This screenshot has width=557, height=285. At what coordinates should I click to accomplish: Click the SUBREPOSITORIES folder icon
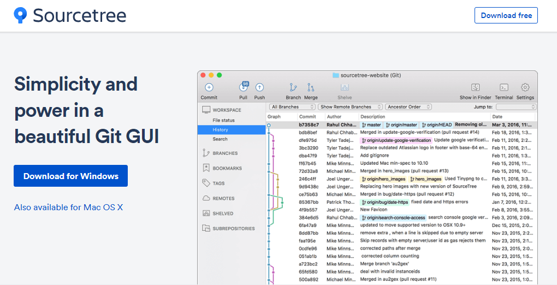[x=206, y=228]
